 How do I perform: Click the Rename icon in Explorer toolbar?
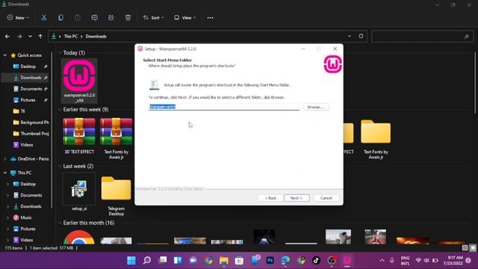pyautogui.click(x=94, y=18)
